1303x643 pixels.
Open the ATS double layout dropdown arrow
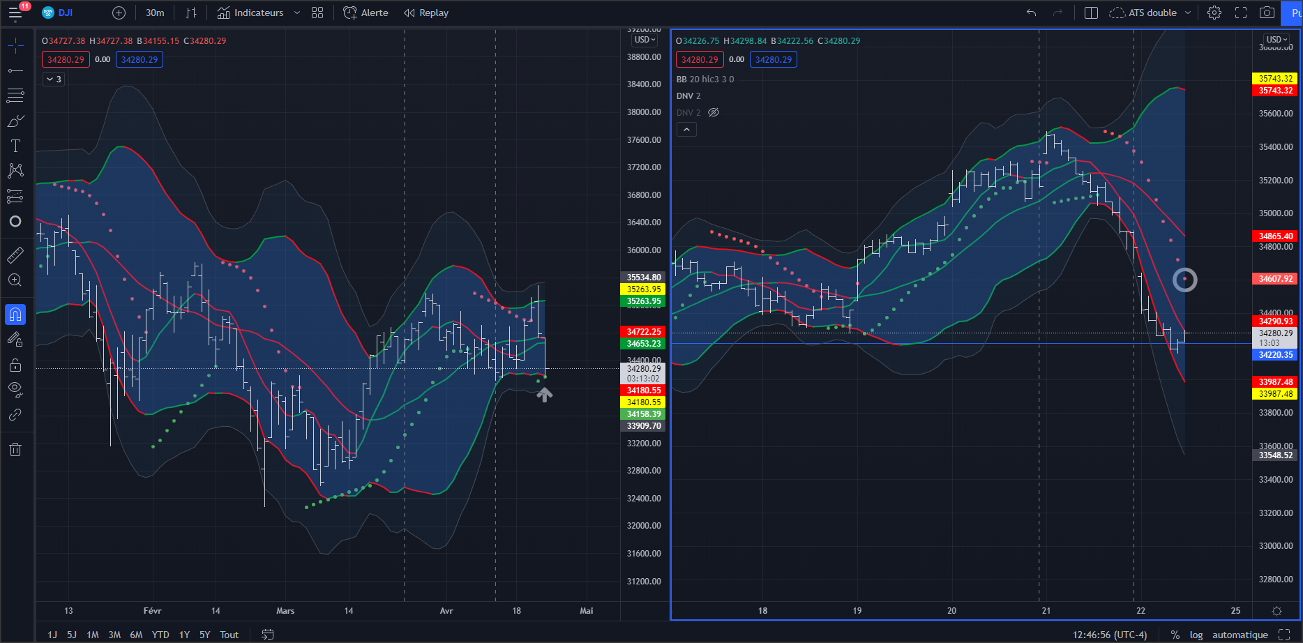pos(1188,13)
